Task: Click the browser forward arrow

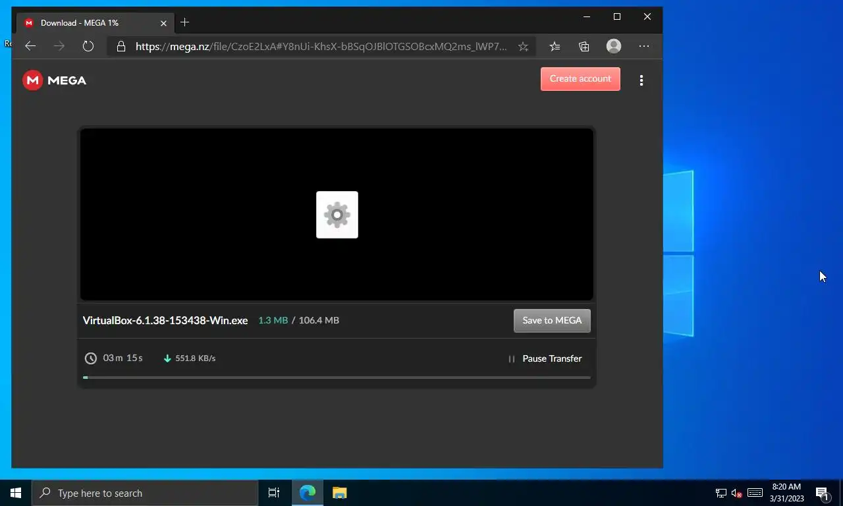Action: [x=59, y=46]
